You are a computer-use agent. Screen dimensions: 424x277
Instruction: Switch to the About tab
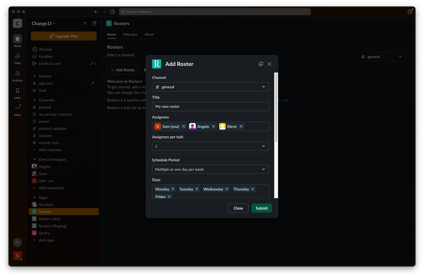pyautogui.click(x=149, y=34)
